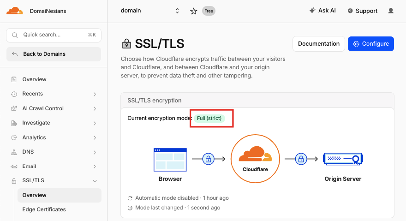Click the Browser window illustration
406x221 pixels.
coord(170,160)
